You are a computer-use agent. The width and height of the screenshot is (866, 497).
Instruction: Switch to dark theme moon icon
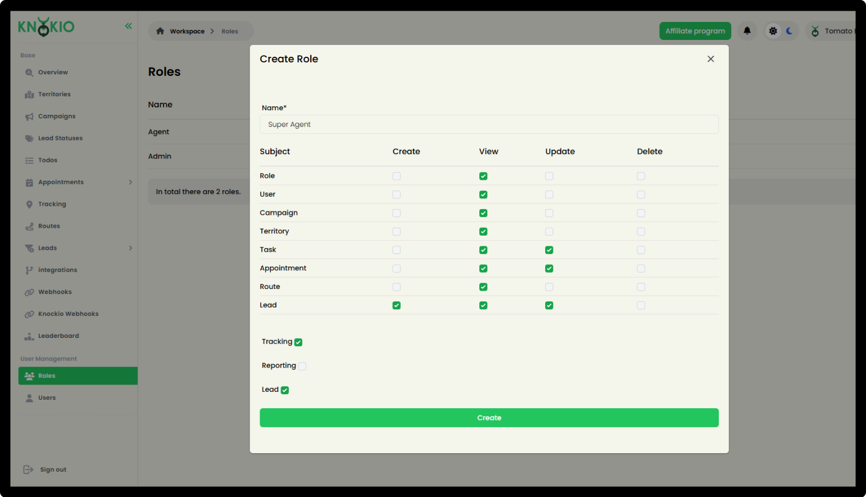(x=789, y=31)
